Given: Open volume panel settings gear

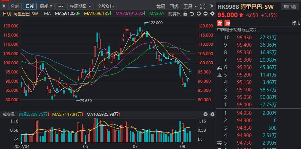Looking at the screenshot, I should pos(212,114).
